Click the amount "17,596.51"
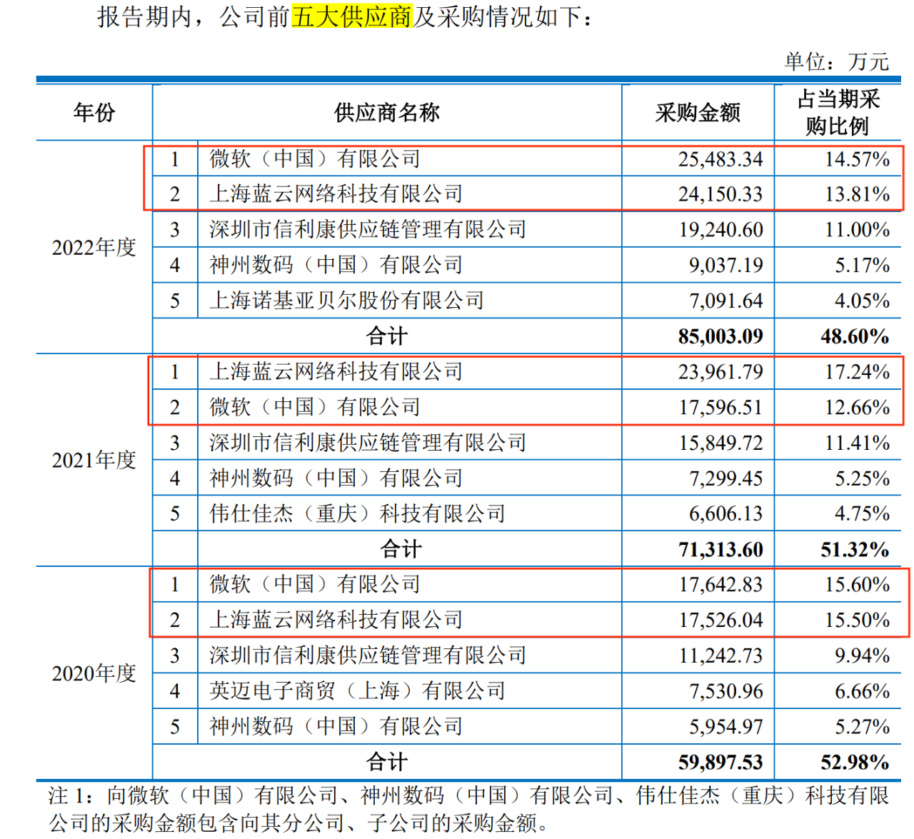Image resolution: width=914 pixels, height=839 pixels. click(720, 407)
